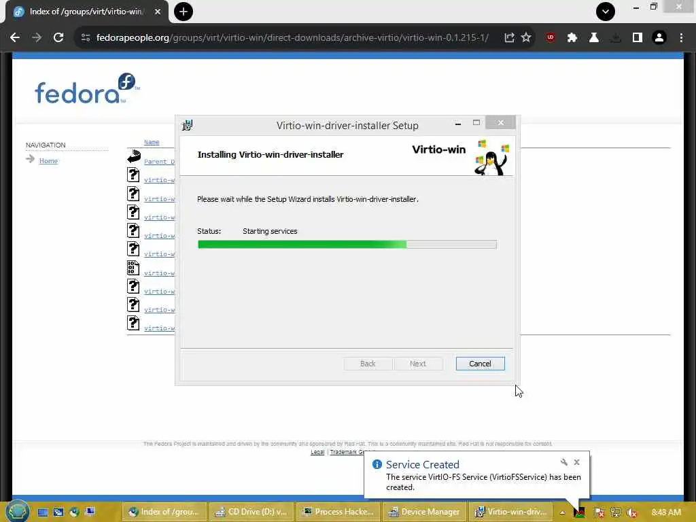Open uBlock Origin extension
This screenshot has height=522, width=696.
click(x=551, y=38)
